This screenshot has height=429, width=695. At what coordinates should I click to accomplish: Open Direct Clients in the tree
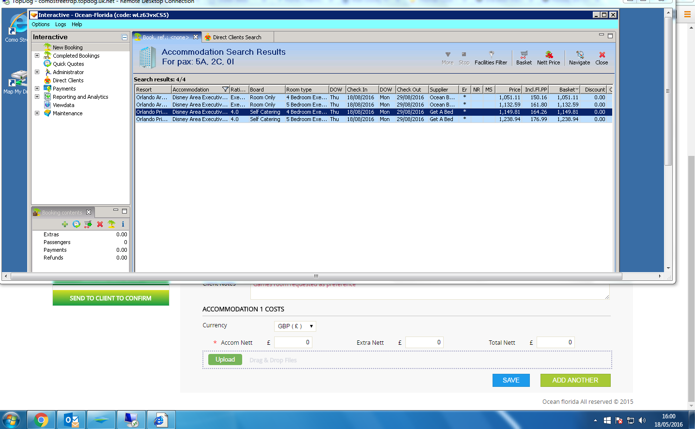click(x=68, y=80)
